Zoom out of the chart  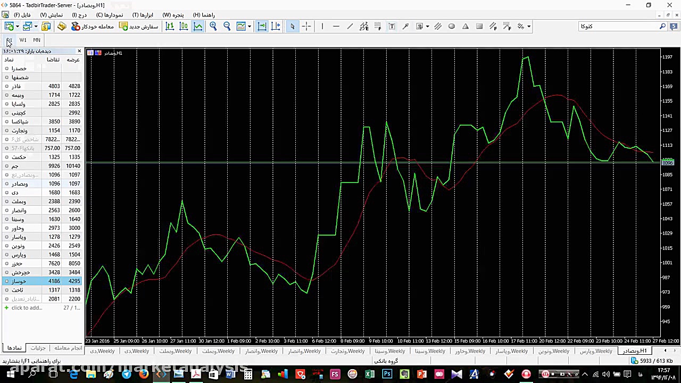point(227,26)
